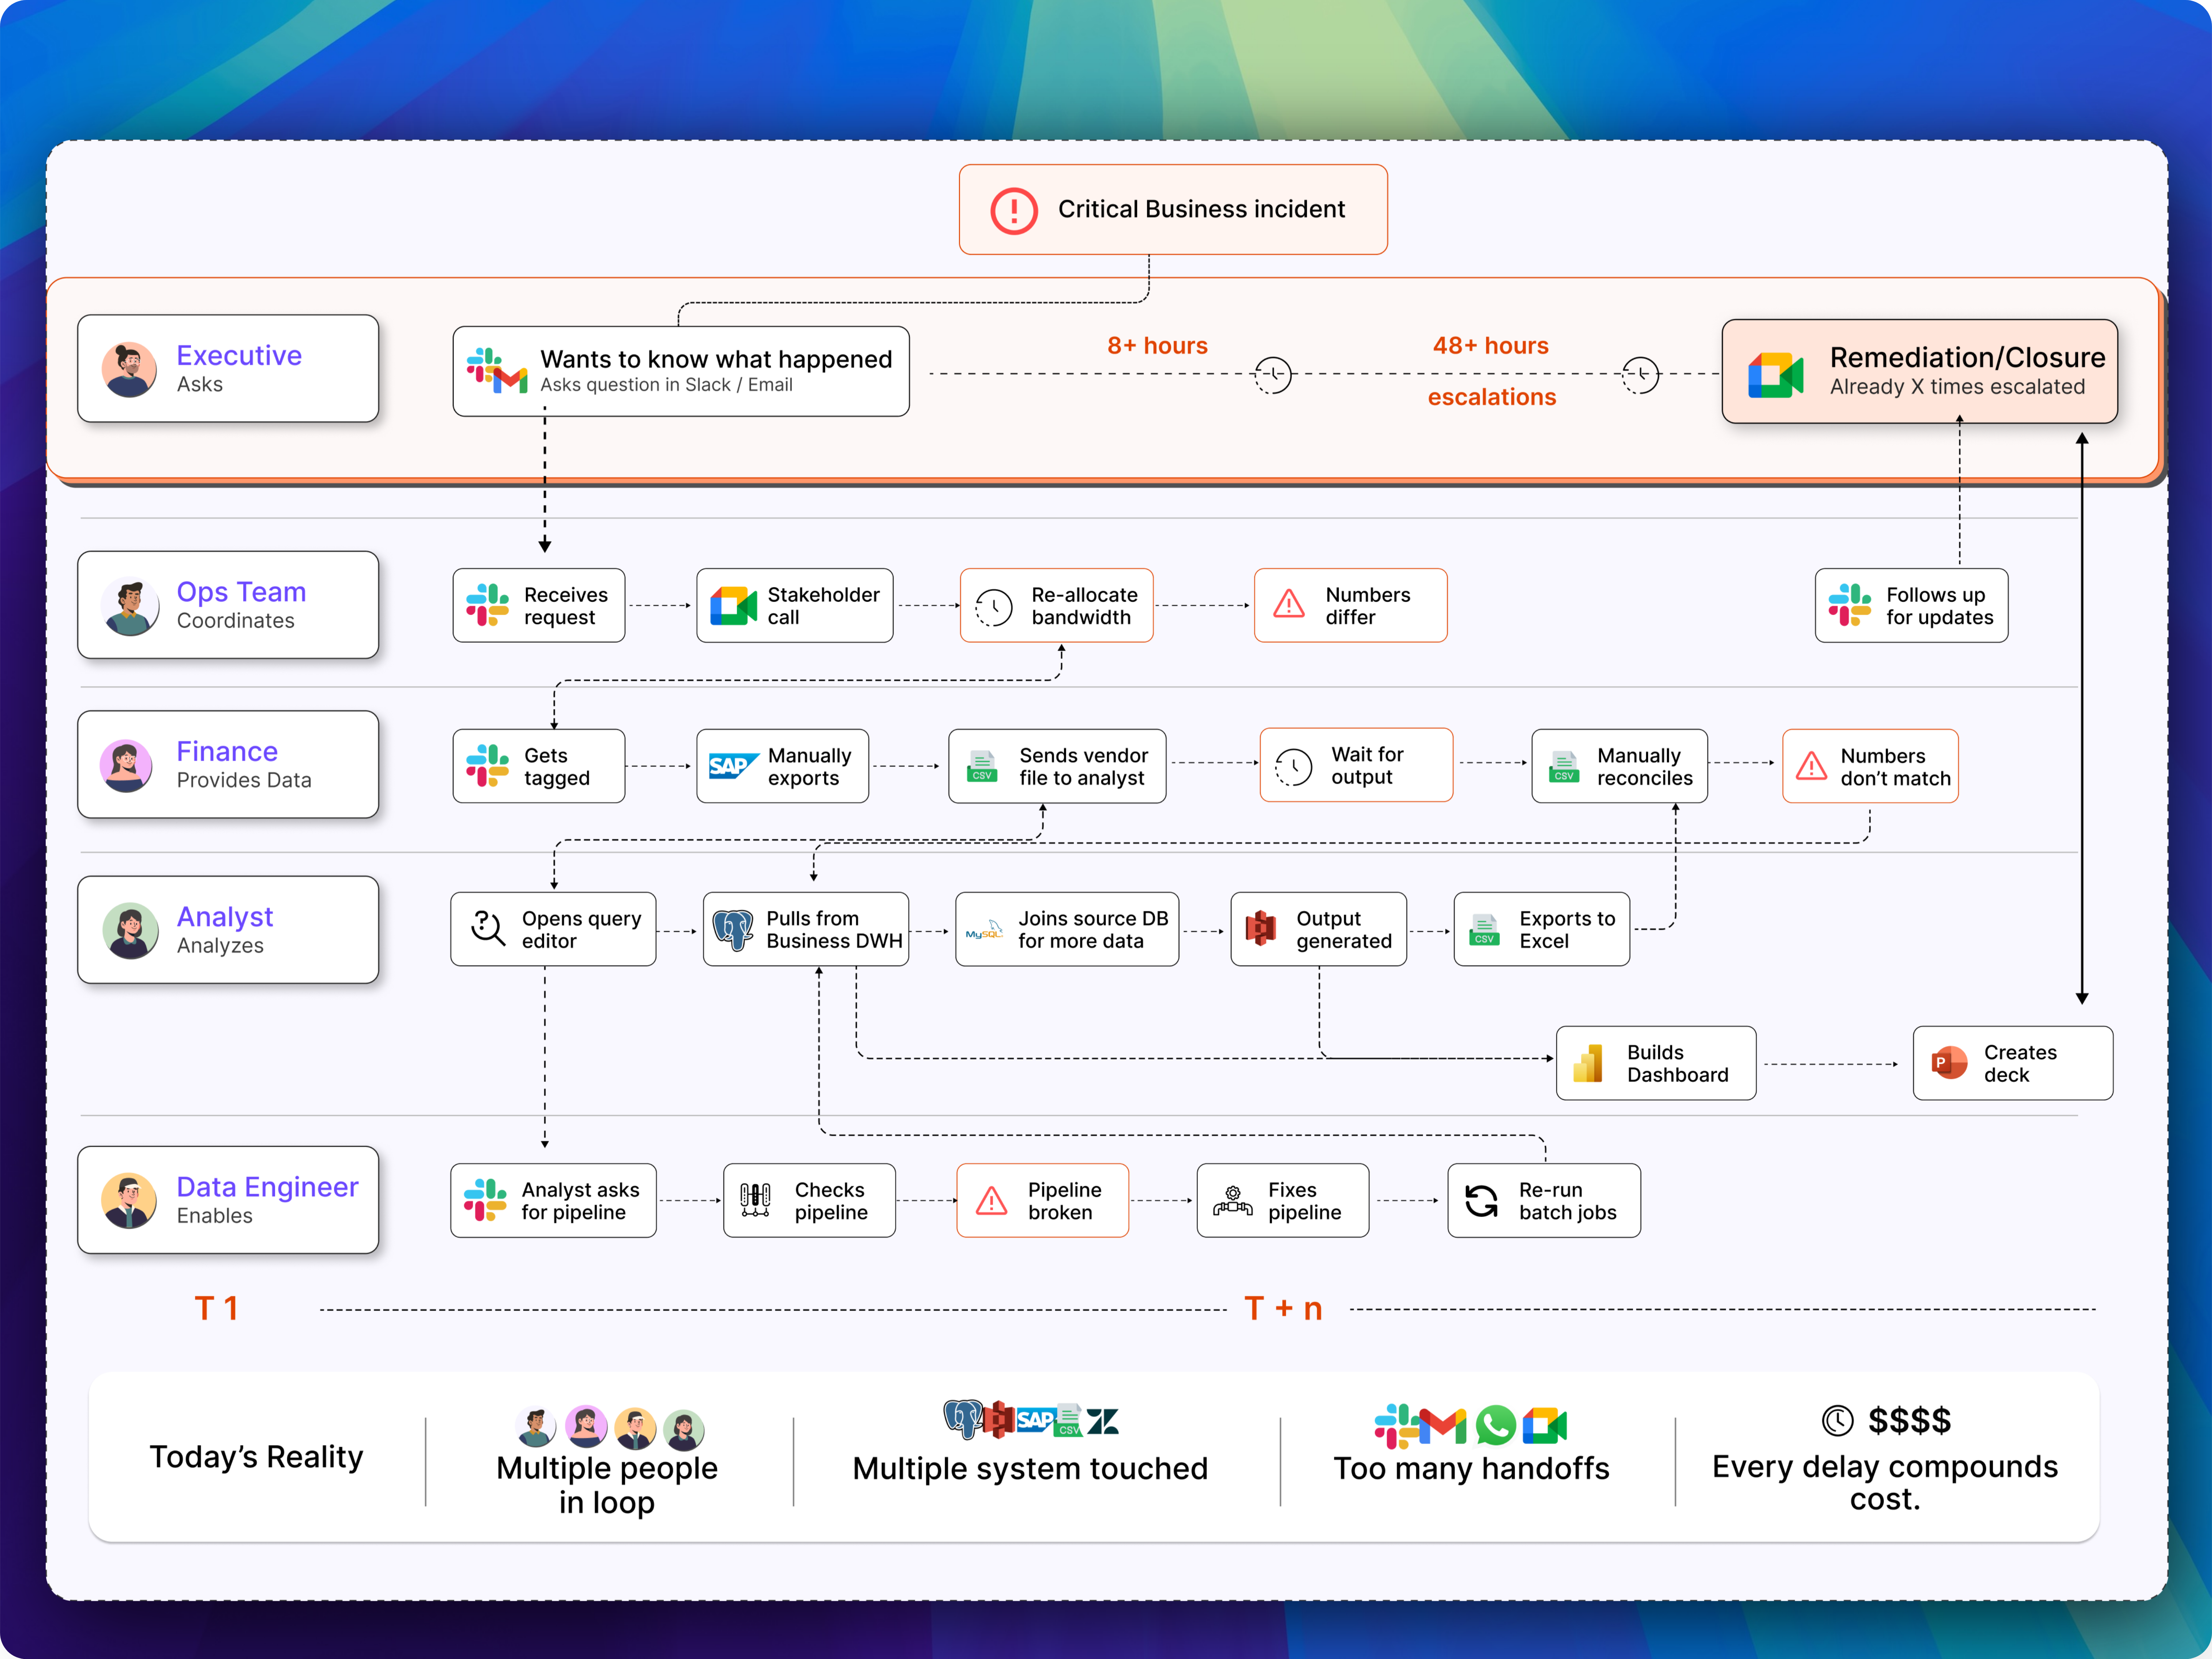Screen dimensions: 2212x1659
Task: Click the CSV icon in Sends vendor file
Action: 982,766
